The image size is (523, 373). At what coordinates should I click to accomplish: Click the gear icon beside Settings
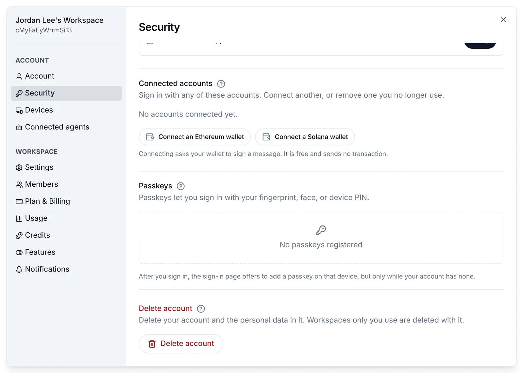(x=19, y=168)
